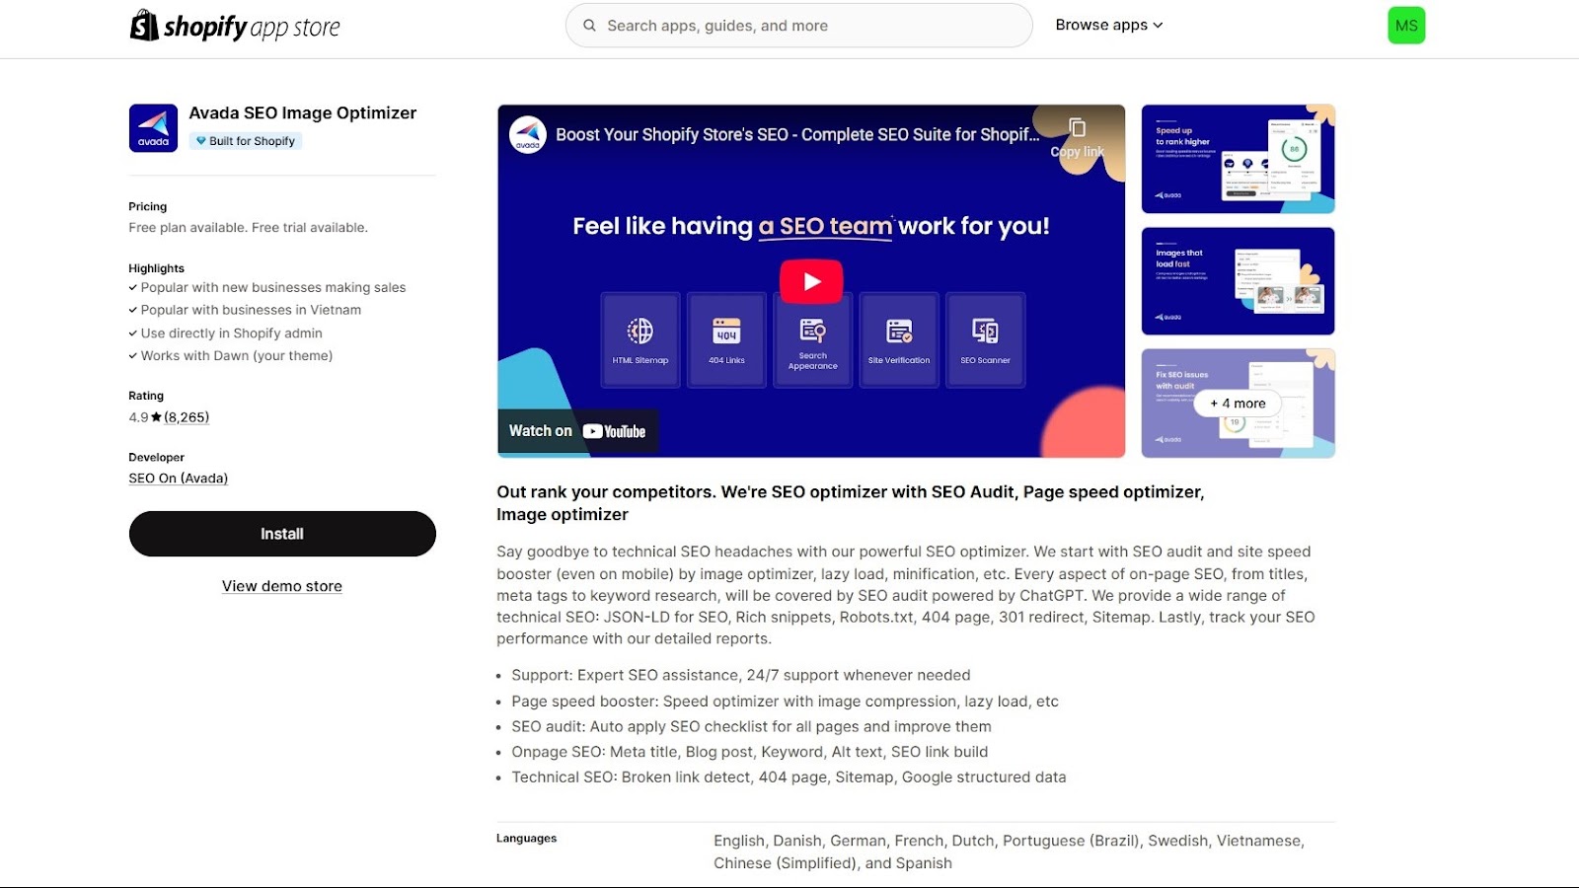1579x888 pixels.
Task: Open View demo store link
Action: [x=282, y=586]
